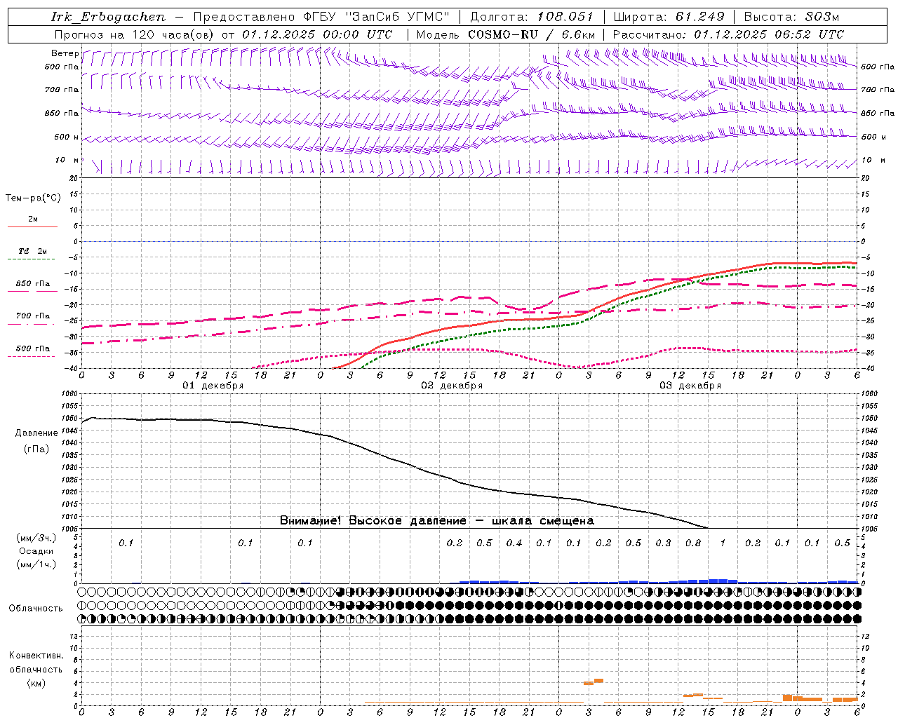Select the '2м' temperature legend entry
The height and width of the screenshot is (718, 898).
tap(33, 219)
